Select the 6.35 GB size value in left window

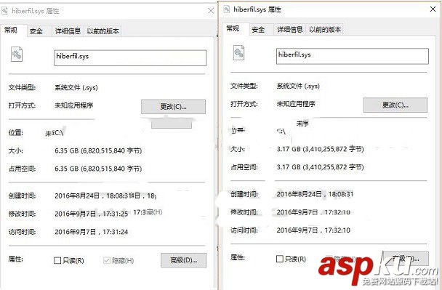(98, 150)
